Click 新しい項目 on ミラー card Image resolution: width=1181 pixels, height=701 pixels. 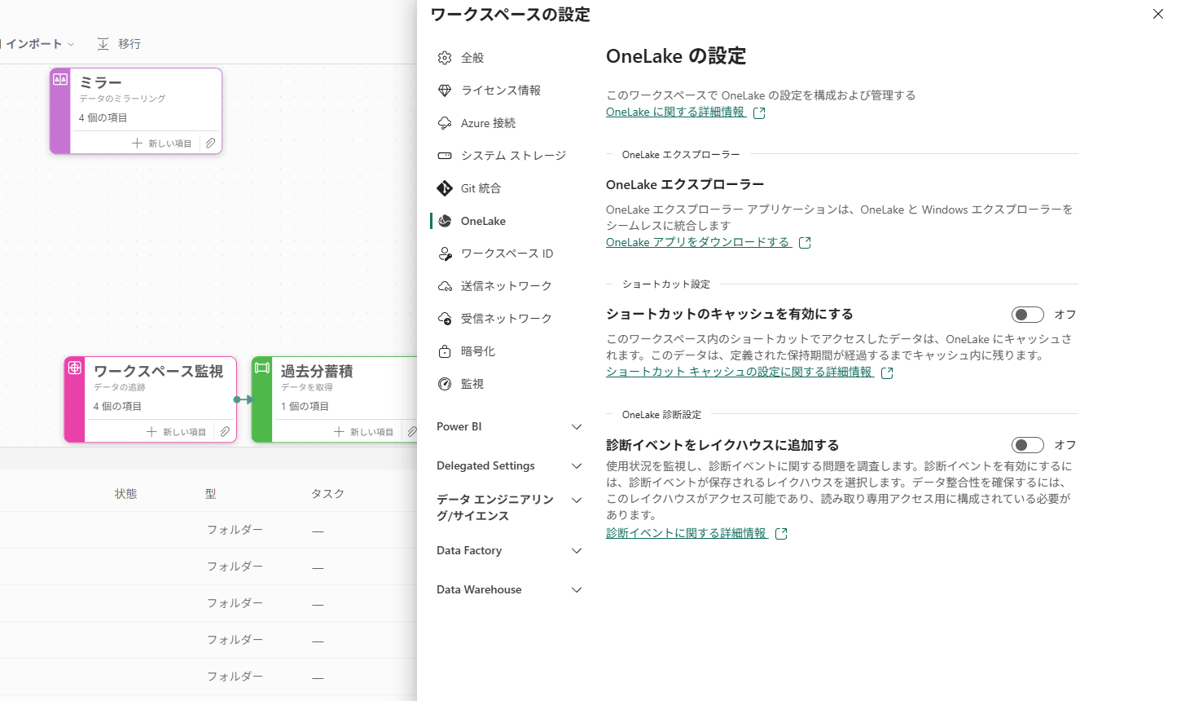[161, 143]
